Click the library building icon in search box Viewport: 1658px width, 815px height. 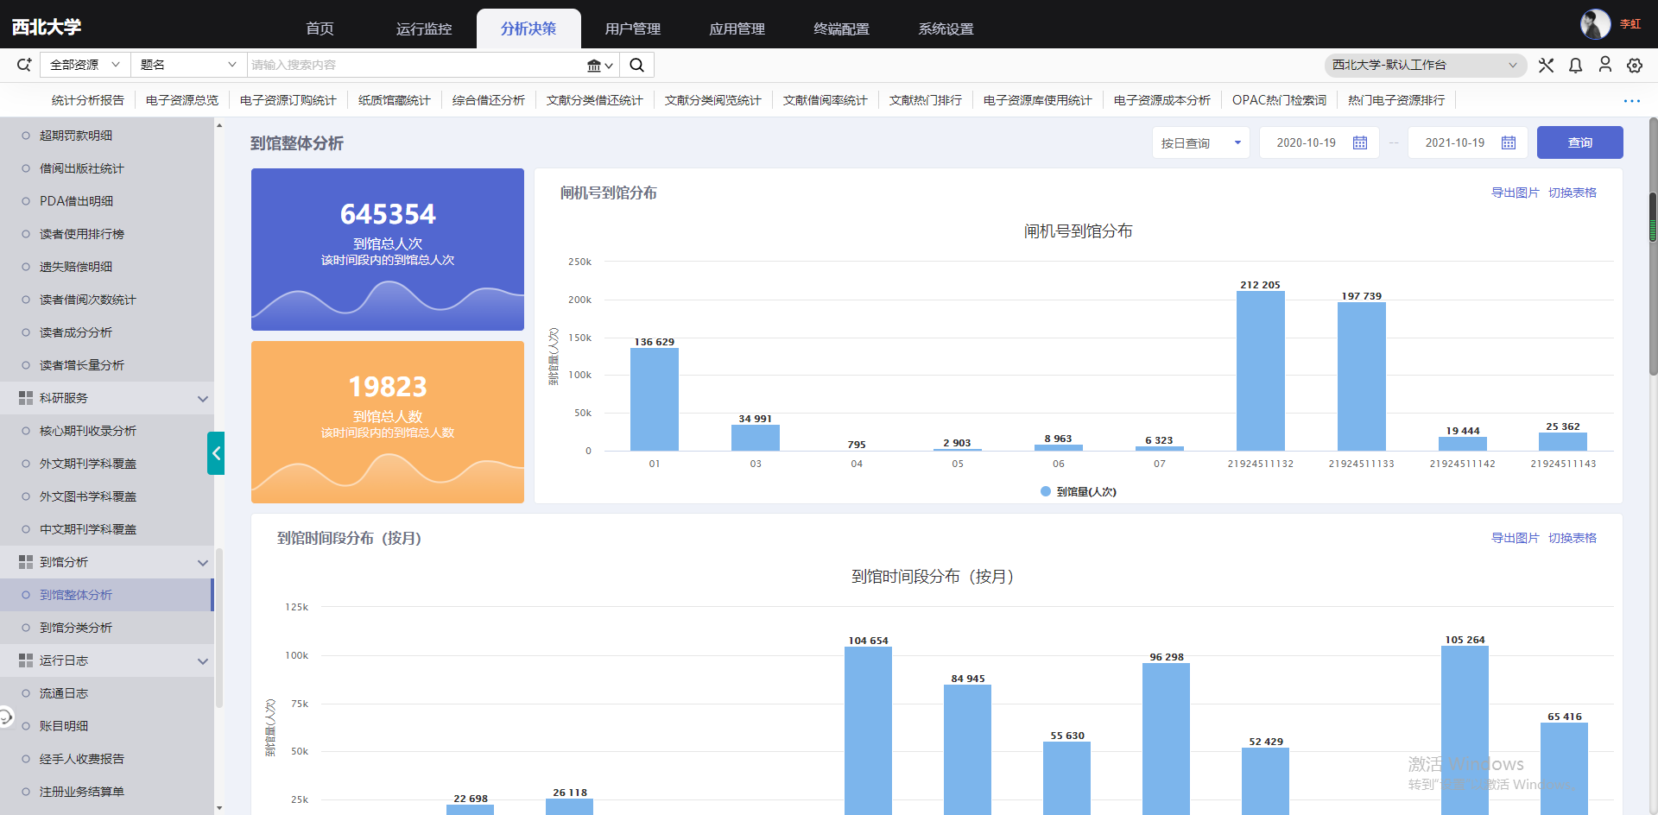[594, 66]
